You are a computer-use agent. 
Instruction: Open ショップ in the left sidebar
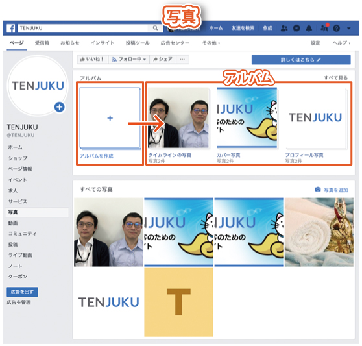tap(18, 158)
